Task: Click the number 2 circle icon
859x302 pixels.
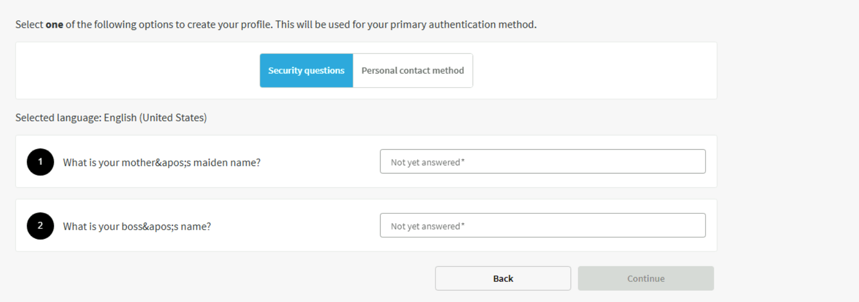Action: (x=40, y=225)
